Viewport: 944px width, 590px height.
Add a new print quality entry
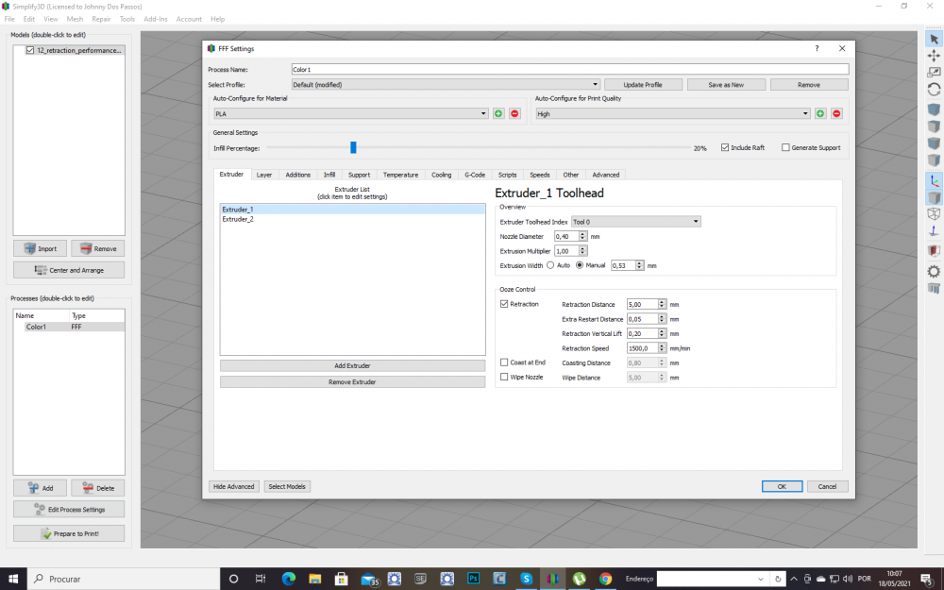pyautogui.click(x=820, y=114)
